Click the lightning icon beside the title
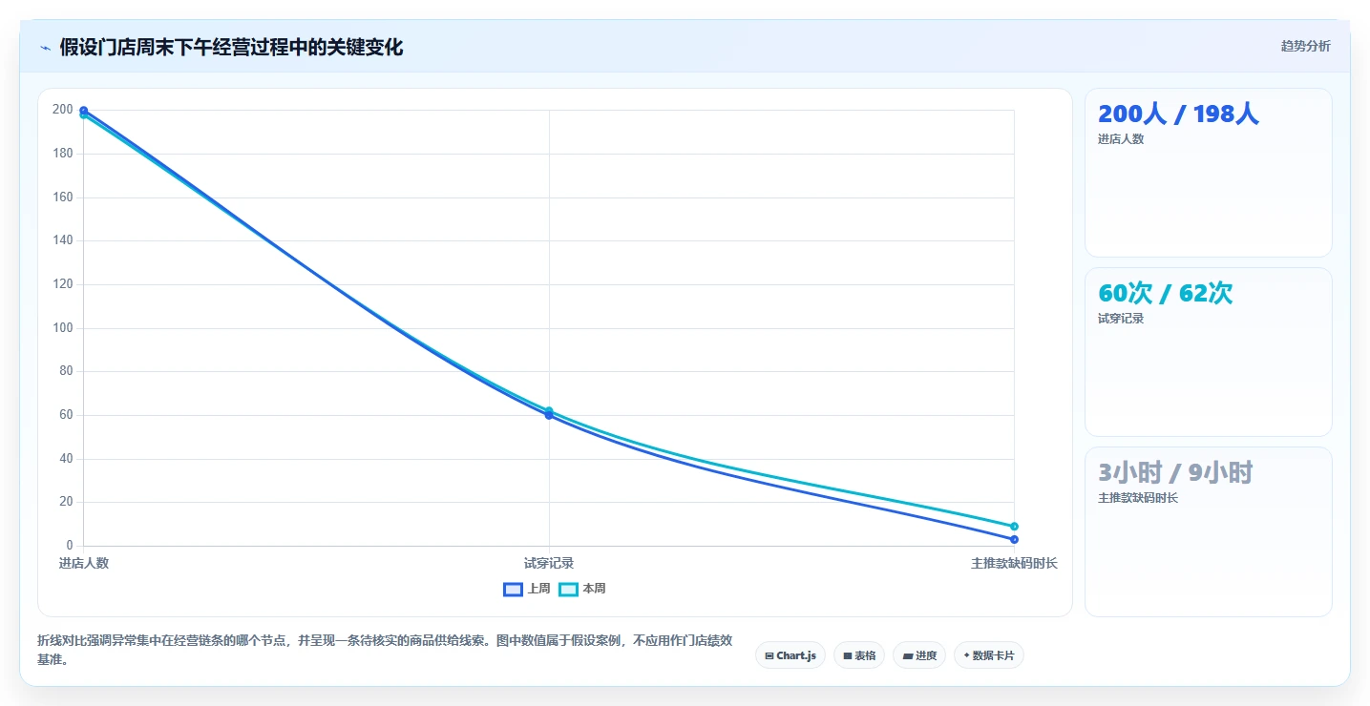 [46, 48]
